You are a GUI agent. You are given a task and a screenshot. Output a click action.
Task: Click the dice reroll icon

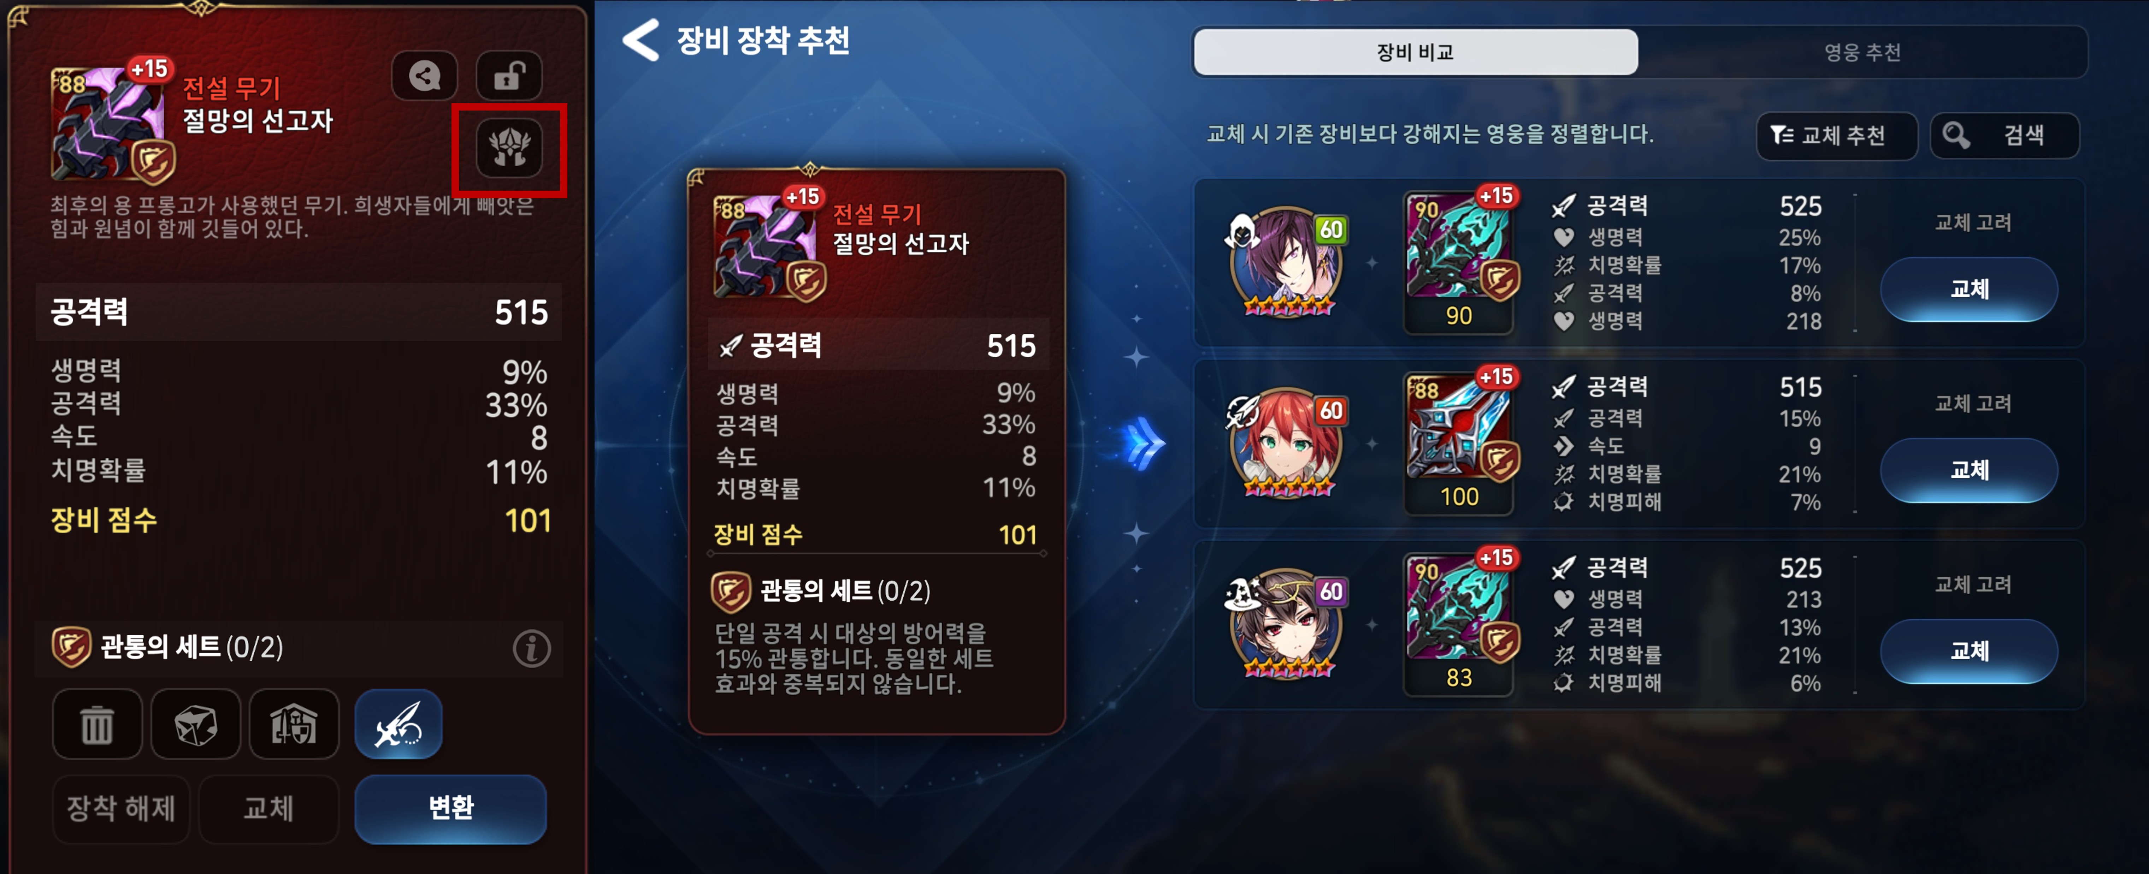click(195, 724)
